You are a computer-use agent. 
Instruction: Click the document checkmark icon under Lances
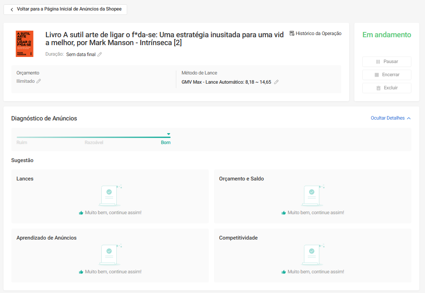pyautogui.click(x=109, y=195)
